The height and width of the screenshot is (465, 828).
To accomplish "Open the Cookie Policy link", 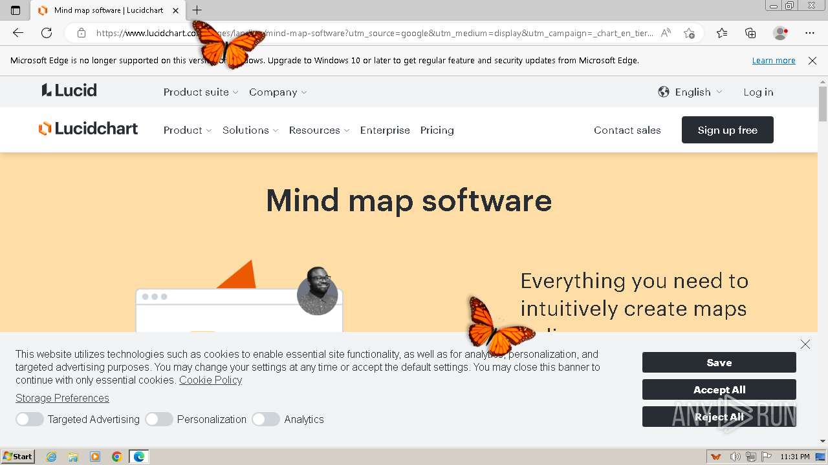I will (x=210, y=380).
